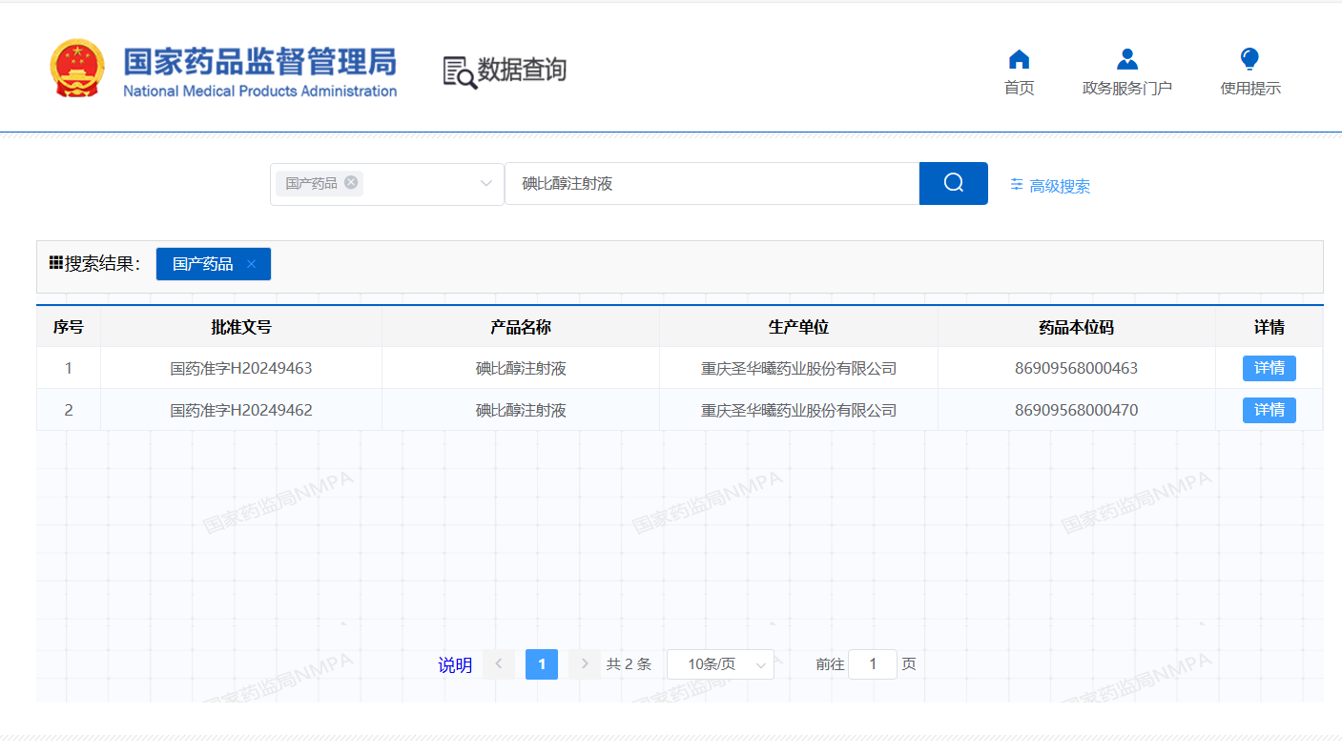This screenshot has height=754, width=1342.
Task: Click drug code 86909568000470
Action: click(x=1077, y=410)
